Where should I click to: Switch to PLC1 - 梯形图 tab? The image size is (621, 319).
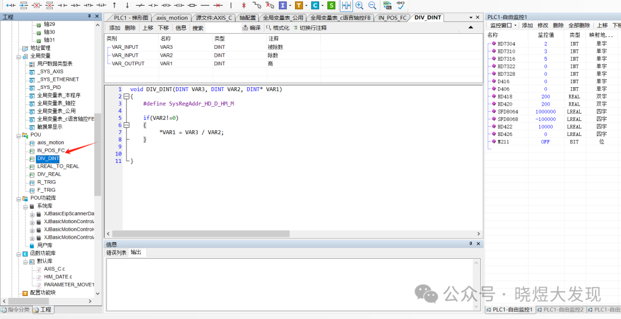(131, 18)
